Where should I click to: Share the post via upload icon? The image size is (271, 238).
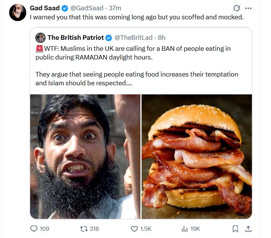[x=248, y=229]
